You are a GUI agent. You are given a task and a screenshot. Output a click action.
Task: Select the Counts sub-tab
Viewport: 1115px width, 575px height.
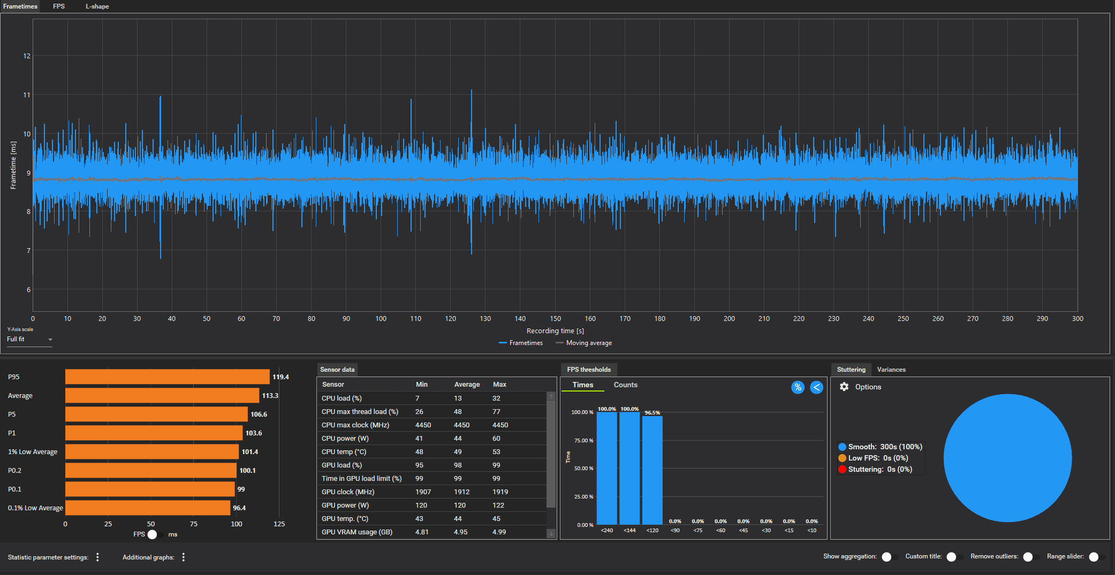pos(625,385)
